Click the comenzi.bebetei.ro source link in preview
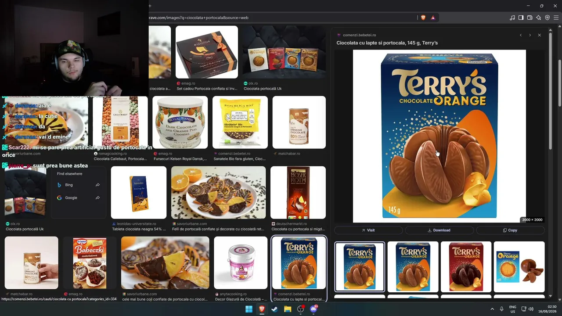Viewport: 562px width, 316px height. (359, 35)
